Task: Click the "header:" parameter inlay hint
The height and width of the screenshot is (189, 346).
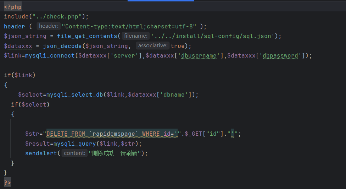Action: [49, 26]
